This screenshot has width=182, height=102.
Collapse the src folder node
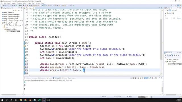[x=3, y=27]
